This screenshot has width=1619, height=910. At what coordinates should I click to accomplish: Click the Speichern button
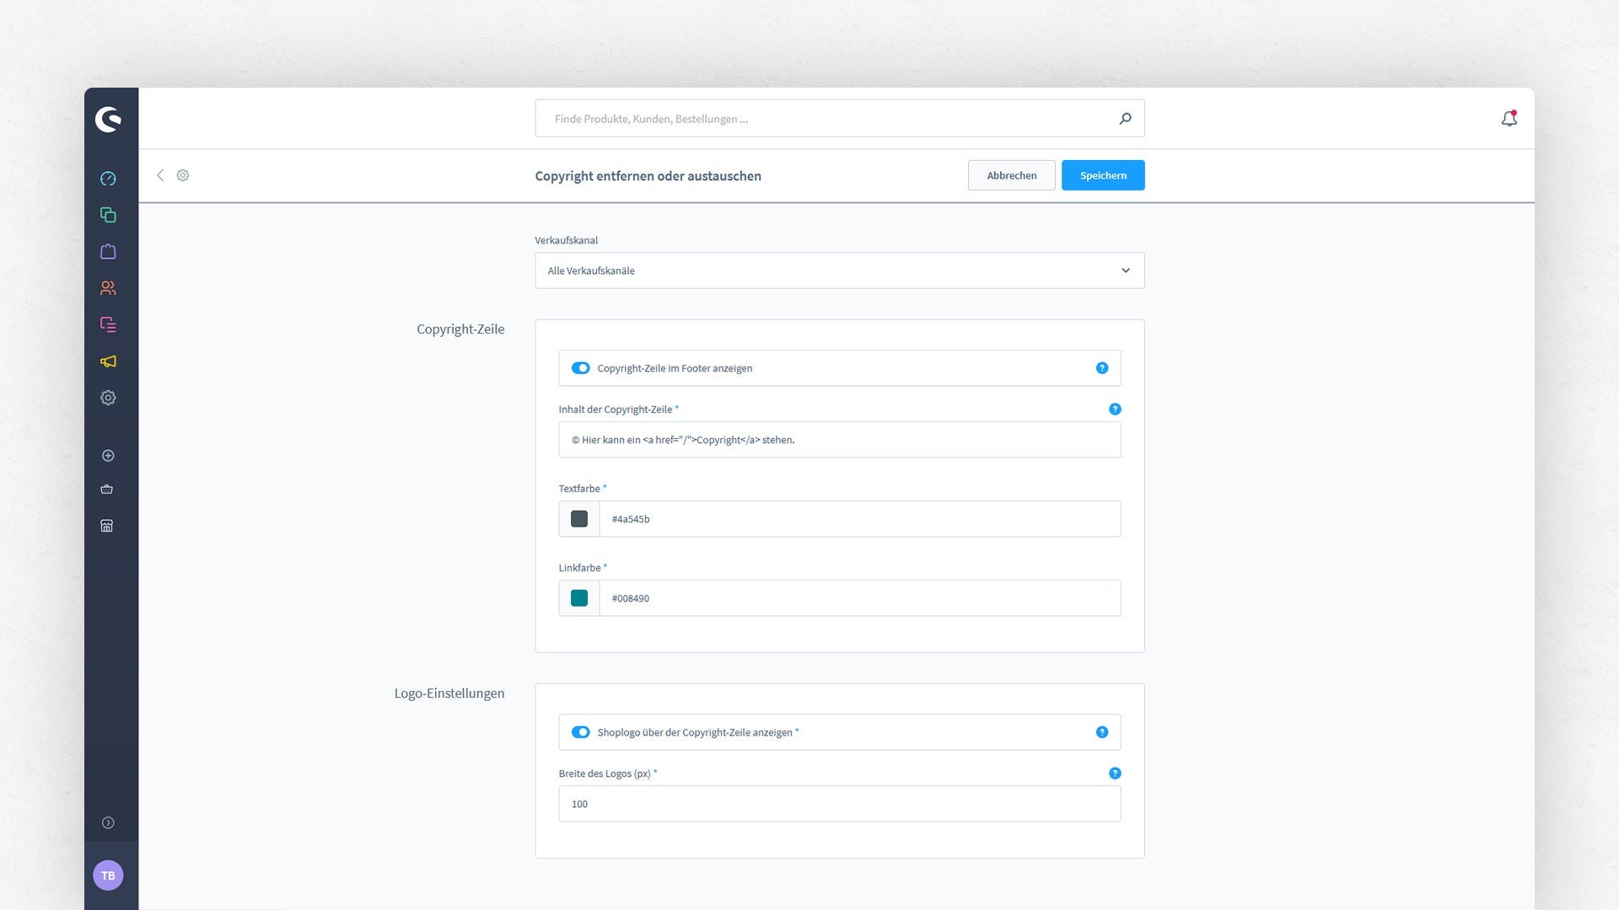1103,175
